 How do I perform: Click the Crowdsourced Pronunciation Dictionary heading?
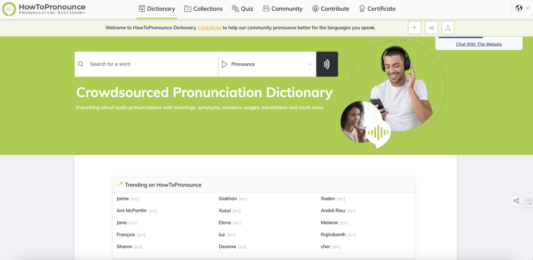click(x=204, y=93)
